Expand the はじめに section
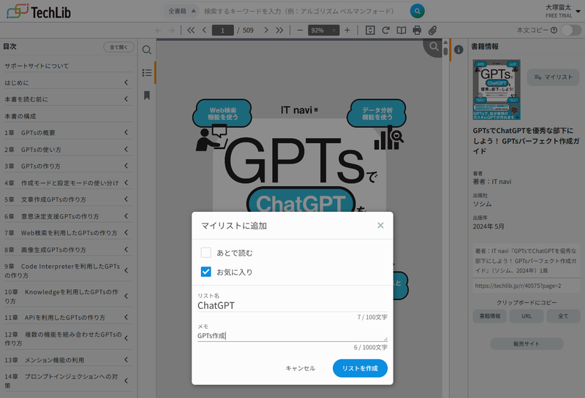 click(x=126, y=83)
